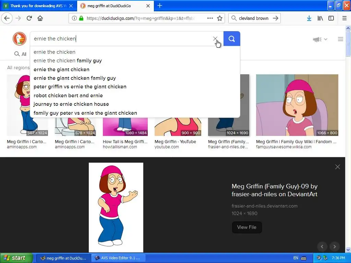The height and width of the screenshot is (263, 351).
Task: Choose suggestion 'ernie the giant chicken'
Action: (x=135, y=69)
